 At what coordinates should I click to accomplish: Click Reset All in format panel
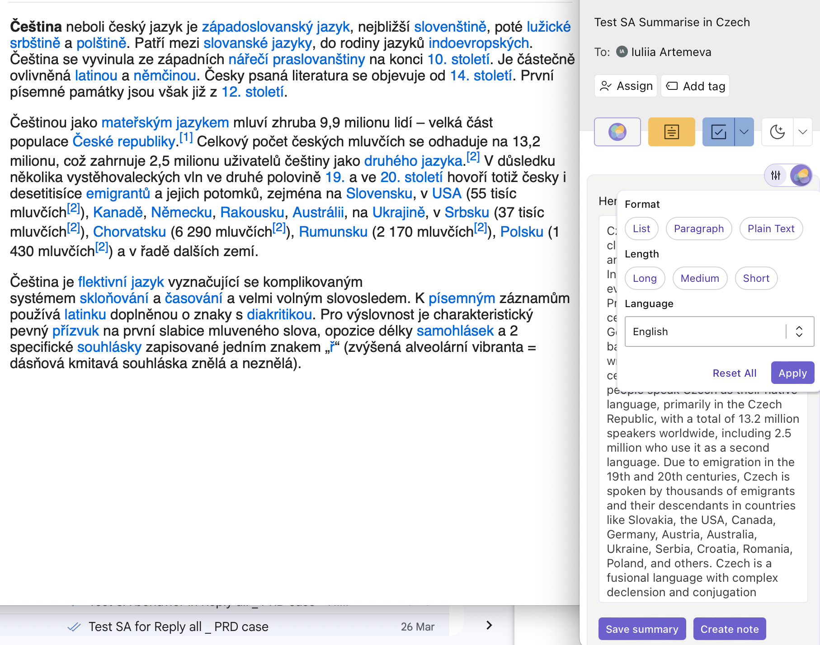point(734,373)
